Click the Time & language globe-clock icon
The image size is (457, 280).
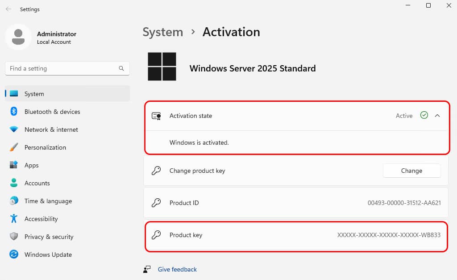point(14,201)
